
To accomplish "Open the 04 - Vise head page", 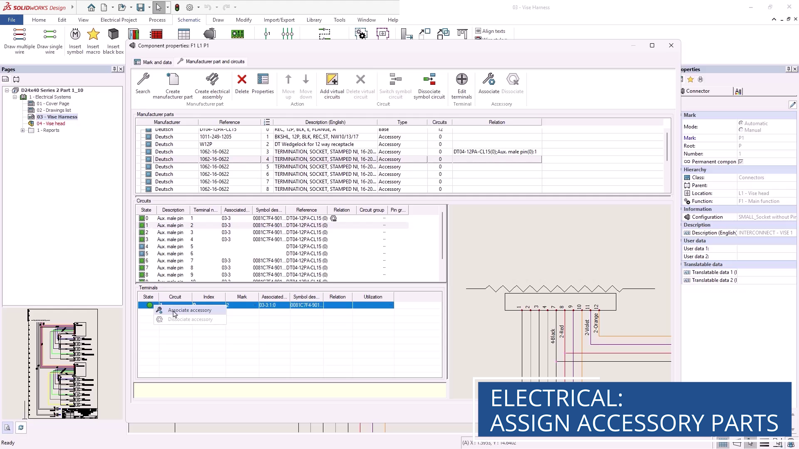I will [x=51, y=124].
